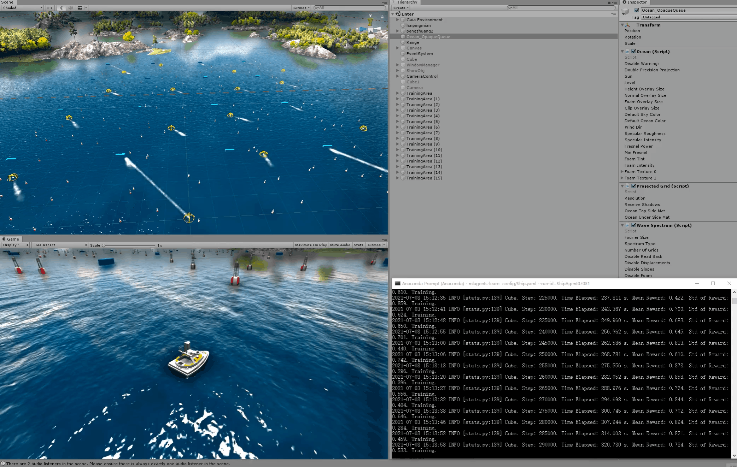This screenshot has height=467, width=737.
Task: Click the Maximize On Play button
Action: point(311,245)
